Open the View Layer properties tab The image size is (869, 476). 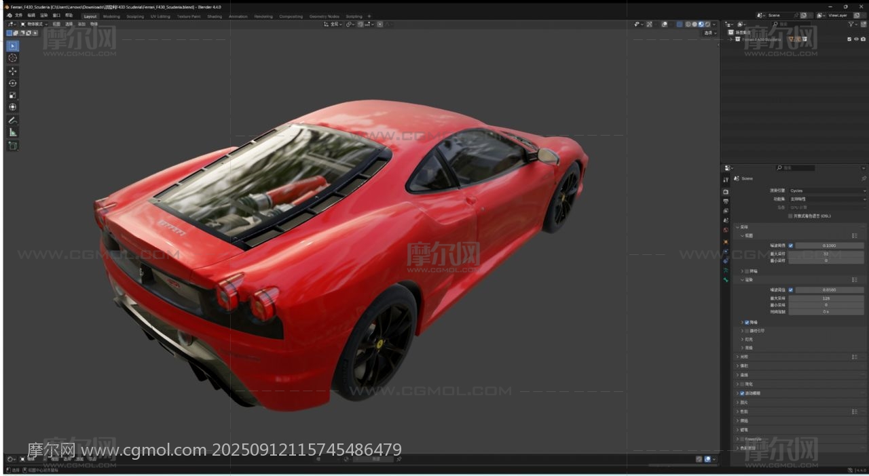tap(726, 211)
